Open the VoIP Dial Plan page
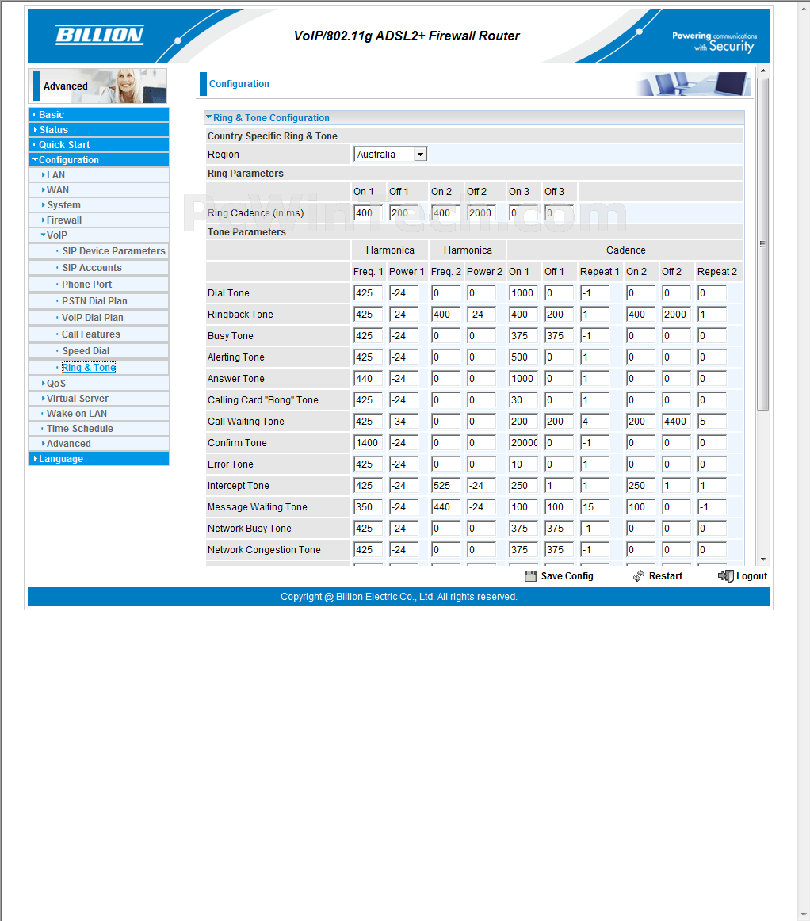Screen dimensions: 810x921 click(x=93, y=318)
